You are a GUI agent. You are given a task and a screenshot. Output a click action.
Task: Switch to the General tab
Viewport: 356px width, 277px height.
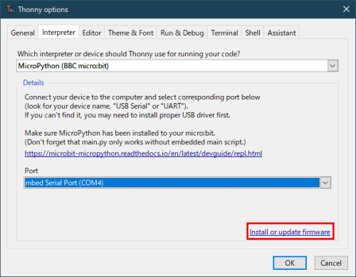pos(23,33)
